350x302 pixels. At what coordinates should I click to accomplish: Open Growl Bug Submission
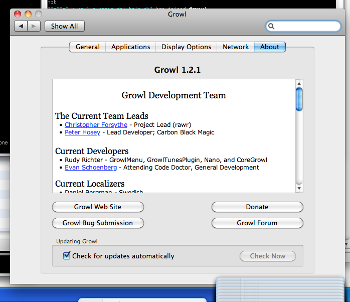(98, 223)
